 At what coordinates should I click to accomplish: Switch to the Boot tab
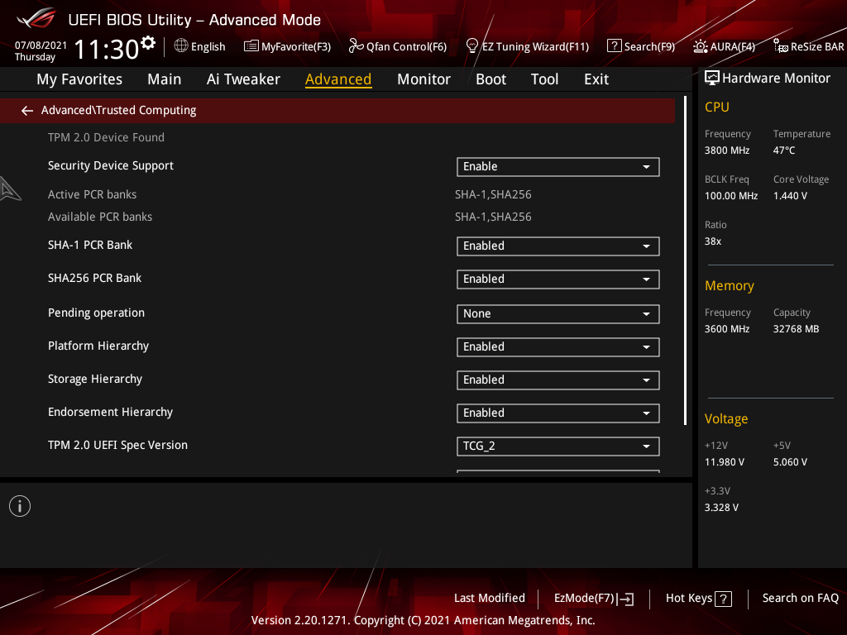[490, 79]
